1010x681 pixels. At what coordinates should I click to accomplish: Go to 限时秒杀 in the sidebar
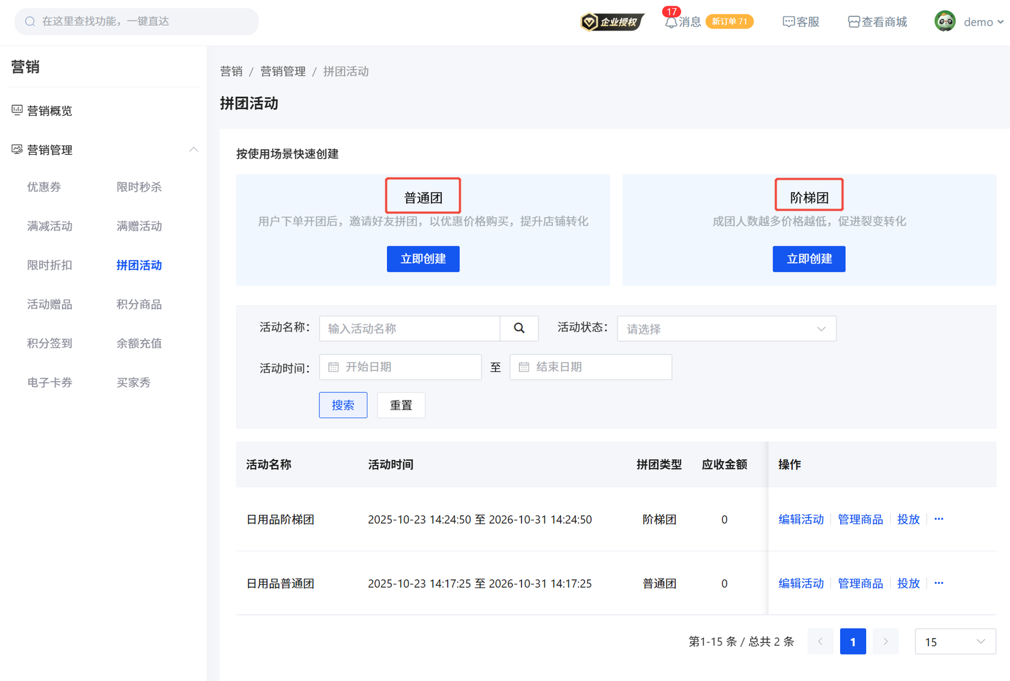[139, 187]
